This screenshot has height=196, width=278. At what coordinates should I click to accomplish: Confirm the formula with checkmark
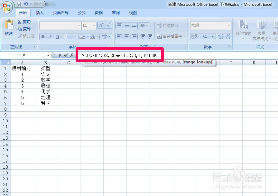[x=66, y=55]
